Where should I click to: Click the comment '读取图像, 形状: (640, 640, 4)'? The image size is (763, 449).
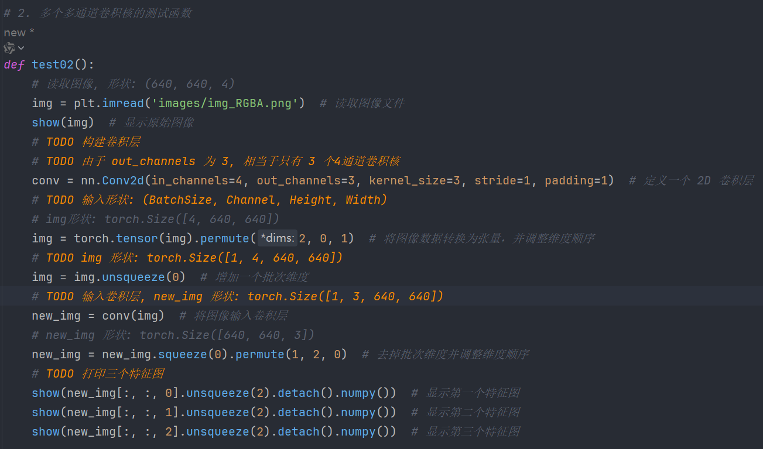point(134,84)
